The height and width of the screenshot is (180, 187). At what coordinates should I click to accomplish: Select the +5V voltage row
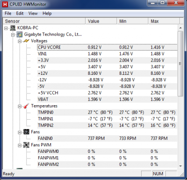(107, 67)
